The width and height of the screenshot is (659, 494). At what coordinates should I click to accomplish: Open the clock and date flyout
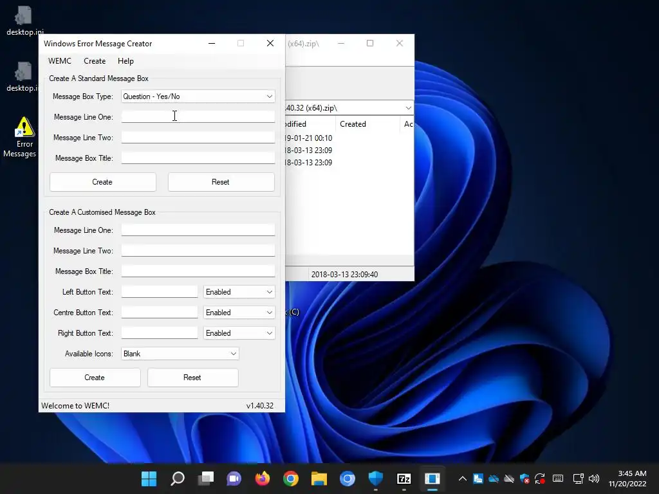tap(627, 479)
